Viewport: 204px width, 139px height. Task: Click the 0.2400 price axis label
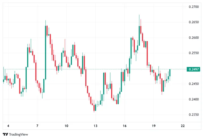coord(193,99)
